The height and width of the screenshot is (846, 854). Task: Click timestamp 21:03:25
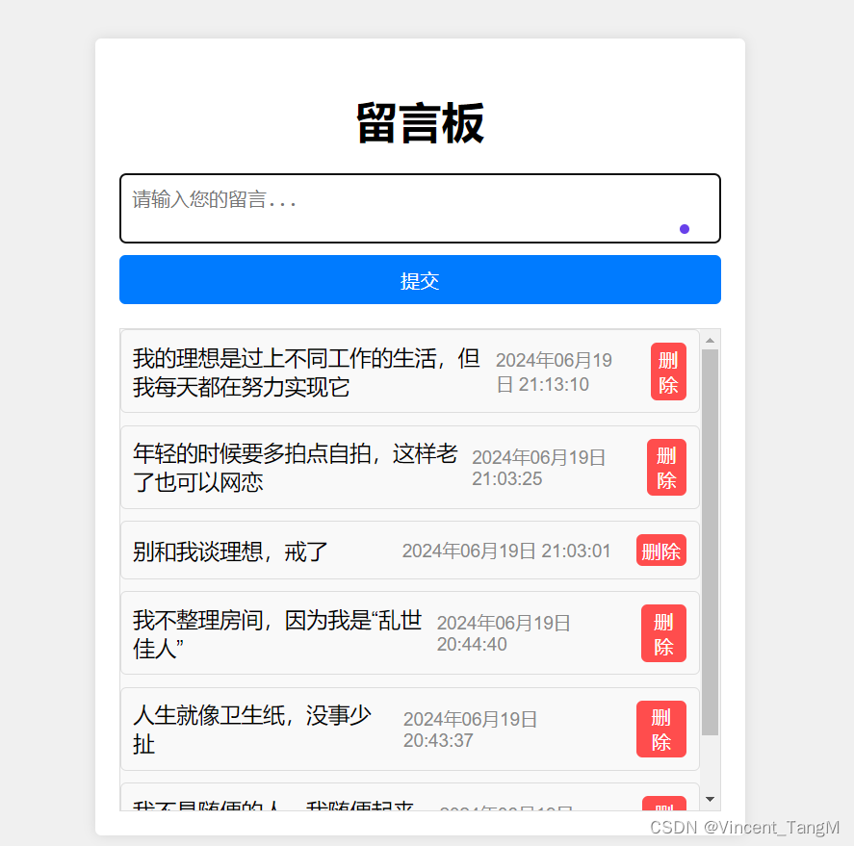[x=506, y=478]
